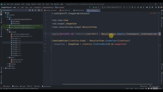
Task: Click the Select Opened File target icon
Action: pyautogui.click(x=30, y=10)
